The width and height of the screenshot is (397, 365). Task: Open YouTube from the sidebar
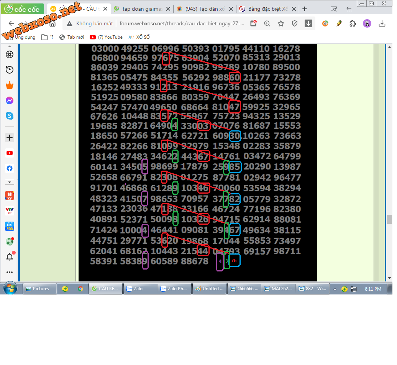click(x=10, y=153)
